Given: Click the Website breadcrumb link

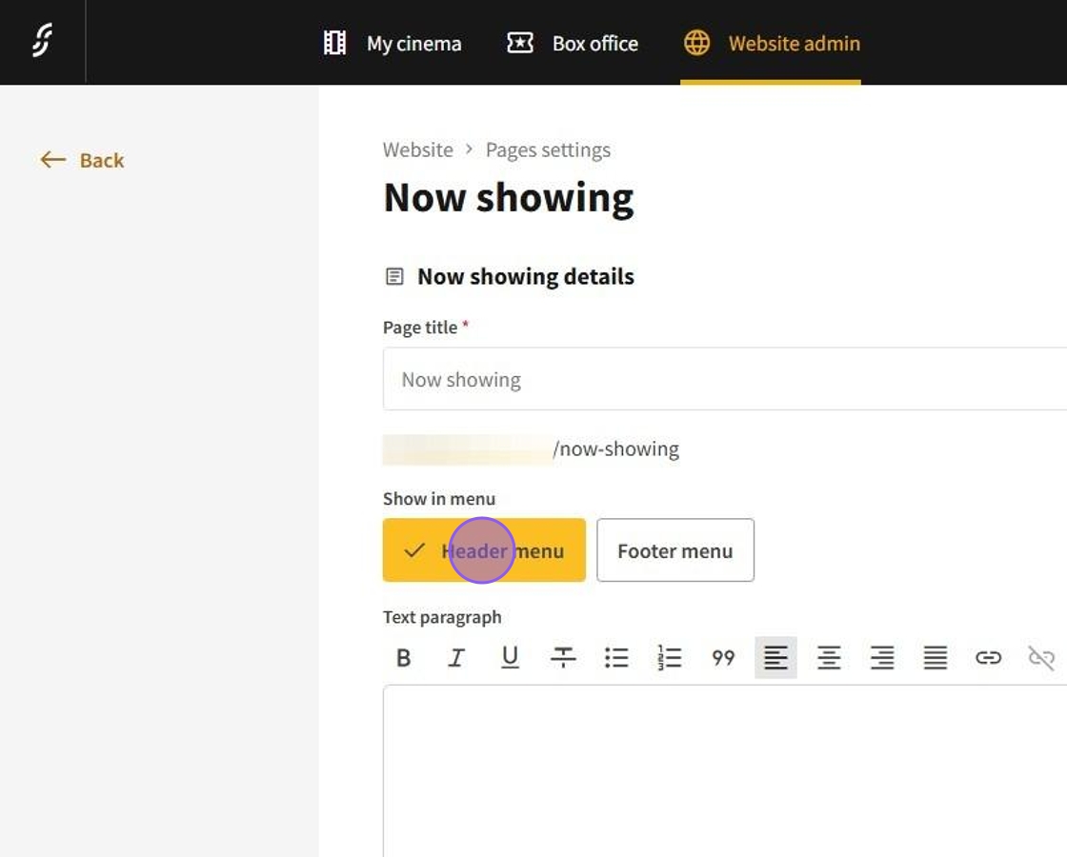Looking at the screenshot, I should pos(417,149).
